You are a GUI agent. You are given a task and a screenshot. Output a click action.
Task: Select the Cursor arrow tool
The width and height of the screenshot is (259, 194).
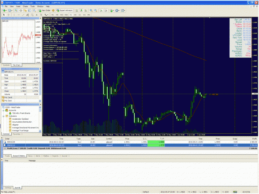4,15
